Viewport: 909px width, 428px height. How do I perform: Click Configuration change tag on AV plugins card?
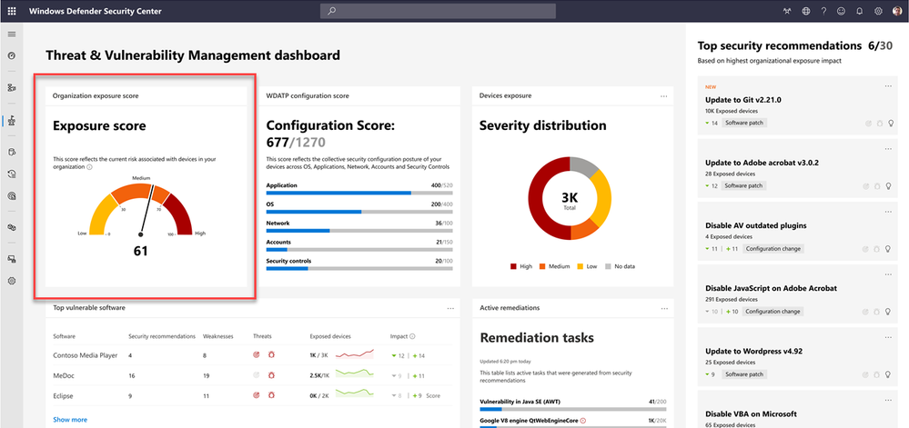[773, 248]
